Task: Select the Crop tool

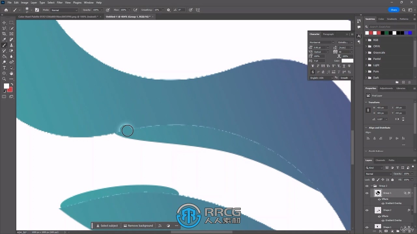Action: (4, 34)
